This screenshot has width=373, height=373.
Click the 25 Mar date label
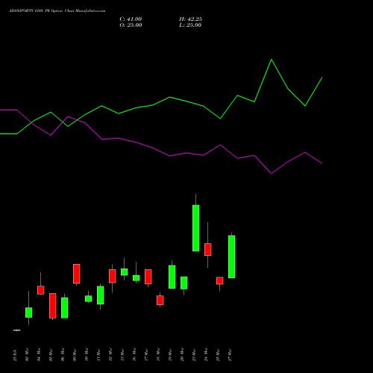coord(218,354)
